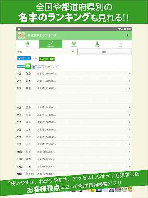Select the surname 伊藤
This screenshot has width=148, height=198.
[x=28, y=115]
